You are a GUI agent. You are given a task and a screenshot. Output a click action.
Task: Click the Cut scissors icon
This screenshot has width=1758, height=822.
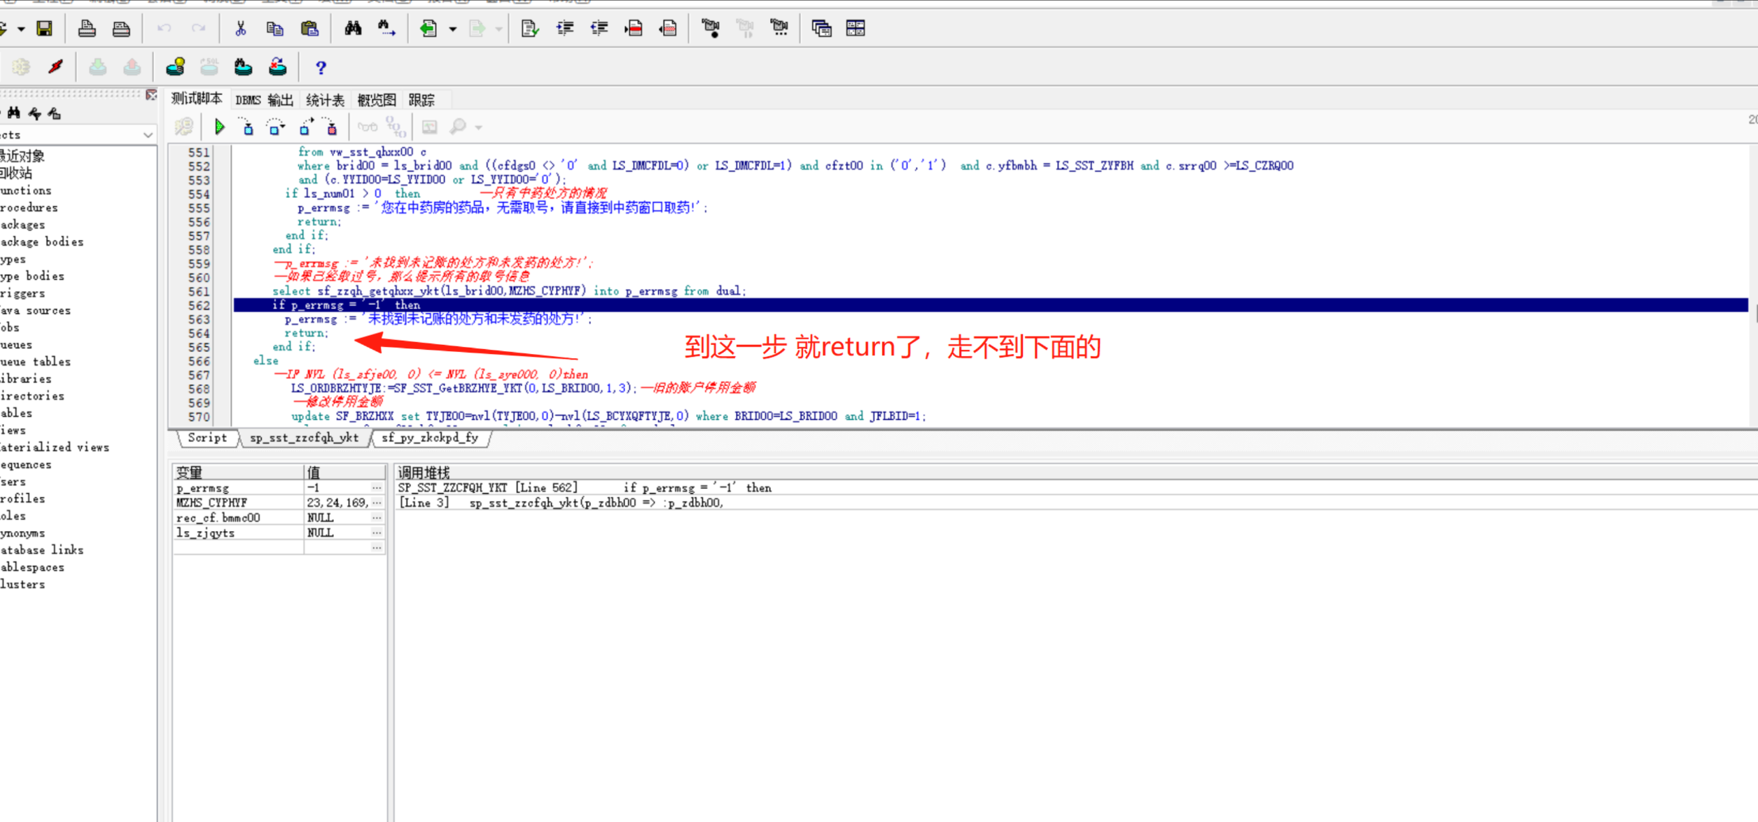click(x=240, y=28)
